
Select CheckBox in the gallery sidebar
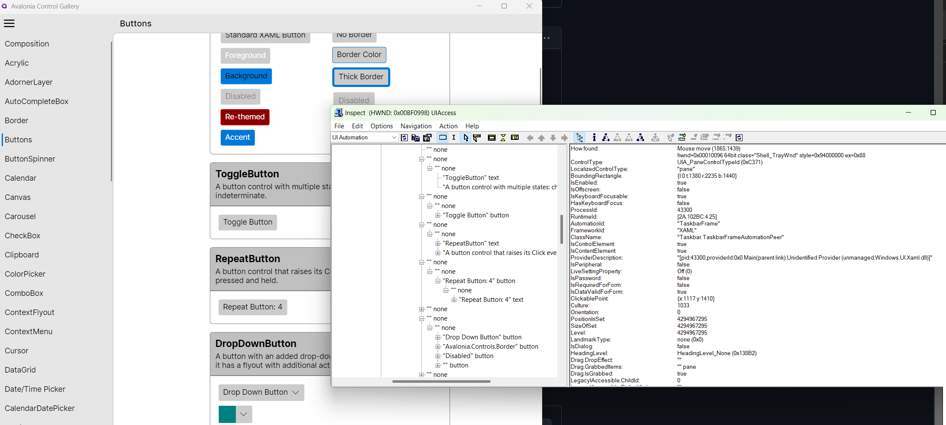[x=23, y=235]
